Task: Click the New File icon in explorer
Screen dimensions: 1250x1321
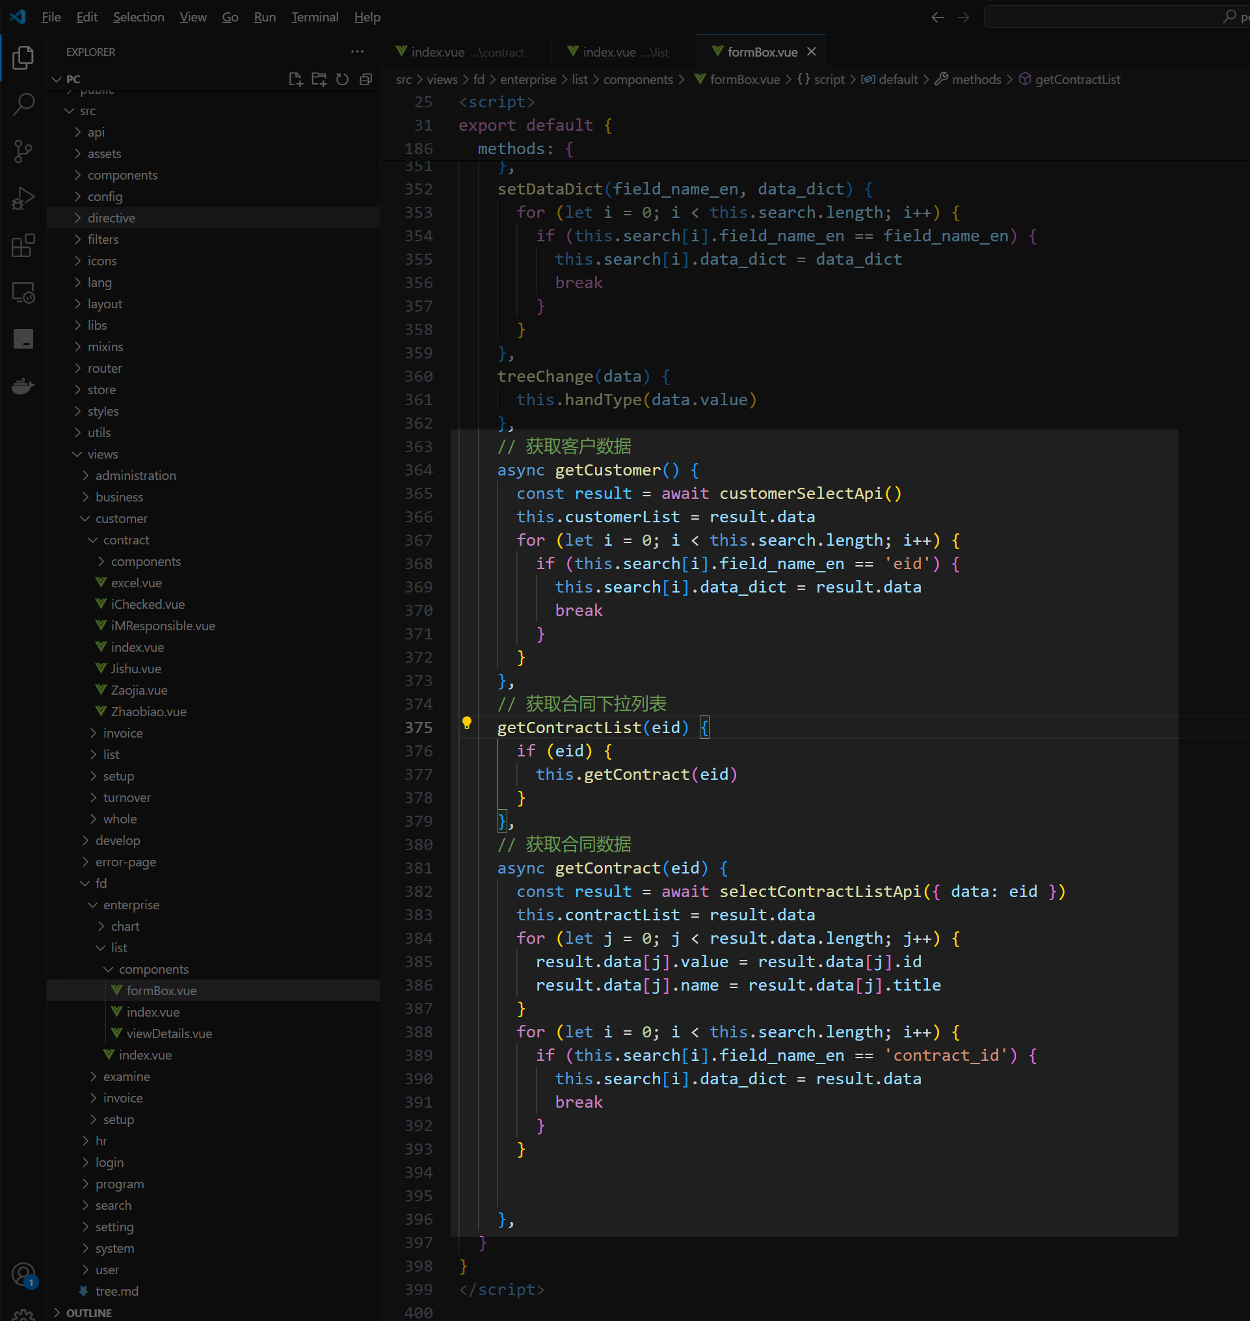Action: tap(296, 79)
